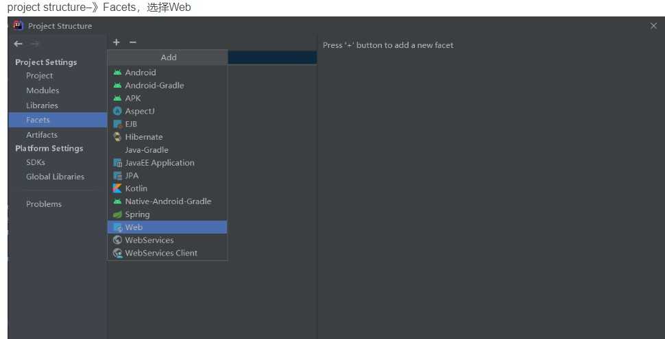The height and width of the screenshot is (339, 665).
Task: Select the Hibernate facet
Action: point(167,137)
